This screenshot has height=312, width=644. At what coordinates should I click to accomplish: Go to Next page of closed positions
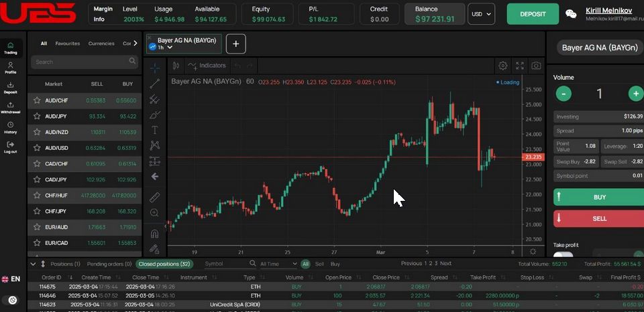tap(445, 264)
